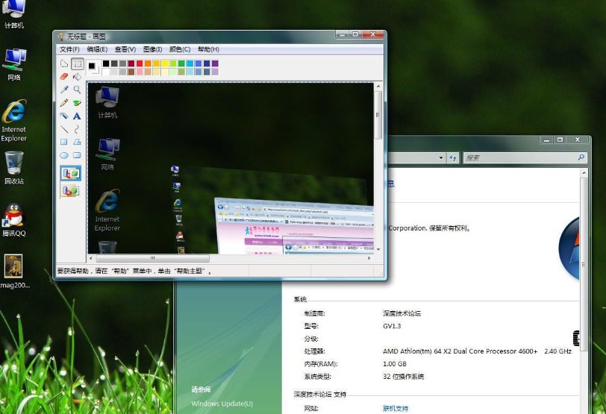Select the Curve tool in Paint
This screenshot has width=606, height=414.
tap(78, 129)
